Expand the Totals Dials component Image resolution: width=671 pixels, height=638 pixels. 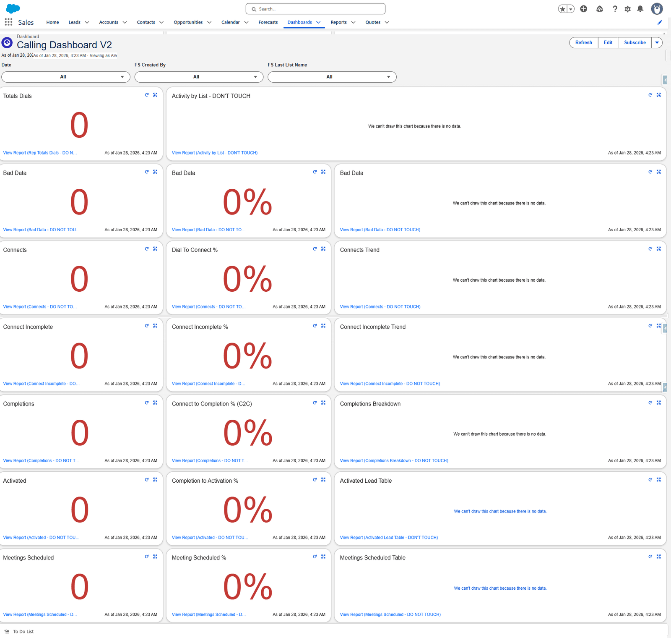tap(155, 95)
